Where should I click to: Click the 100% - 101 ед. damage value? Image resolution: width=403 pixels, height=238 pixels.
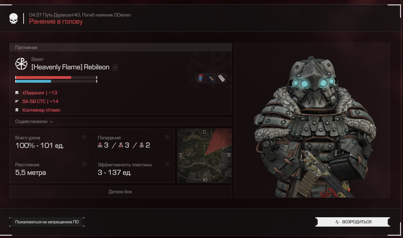point(40,146)
